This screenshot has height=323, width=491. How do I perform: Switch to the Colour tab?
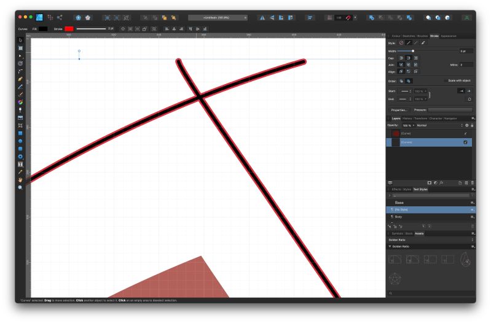point(396,36)
